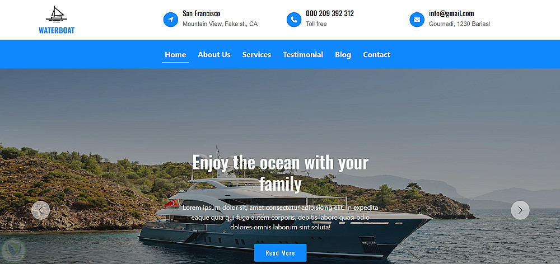
Task: Go to previous slide arrow
Action: pos(40,210)
